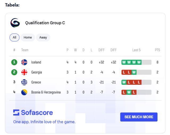Click the Qualification Group C tournament logo
Screen dimensions: 170x135
(x=15, y=23)
